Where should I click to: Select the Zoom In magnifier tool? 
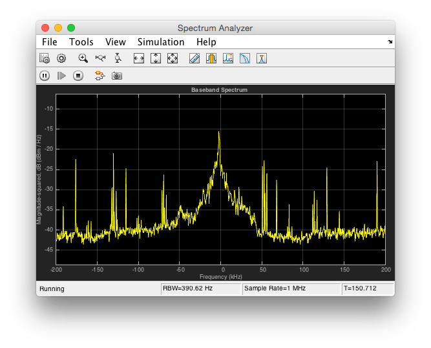tap(83, 58)
